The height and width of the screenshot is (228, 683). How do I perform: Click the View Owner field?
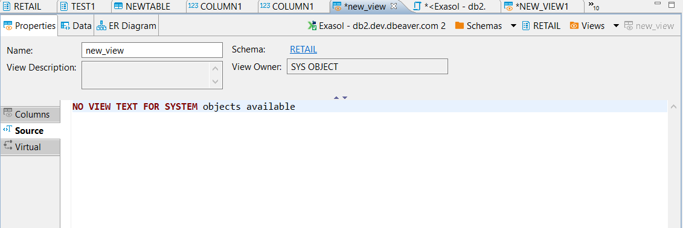(367, 67)
